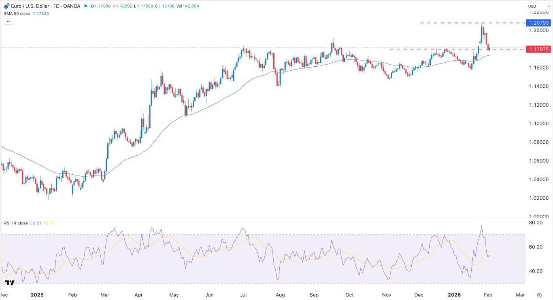553x300 pixels.
Task: Select the RSI 14 close indicator legend
Action: tap(16, 223)
